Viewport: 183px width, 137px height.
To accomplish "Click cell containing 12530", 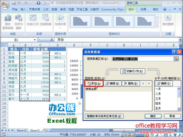I will (x=40, y=82).
